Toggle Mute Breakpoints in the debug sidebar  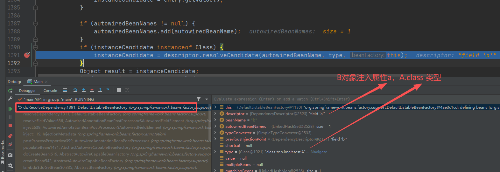10,144
